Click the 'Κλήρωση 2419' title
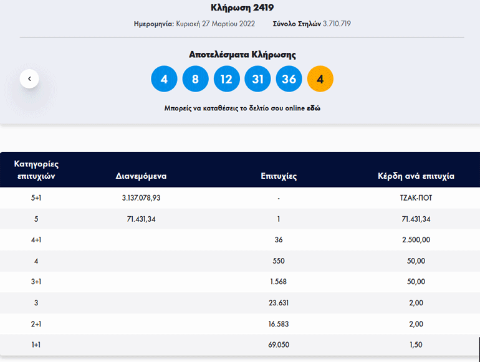480x362 pixels. pyautogui.click(x=242, y=7)
